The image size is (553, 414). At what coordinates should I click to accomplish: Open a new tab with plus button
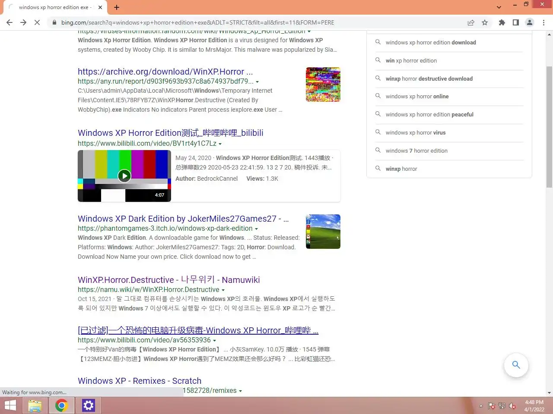117,7
